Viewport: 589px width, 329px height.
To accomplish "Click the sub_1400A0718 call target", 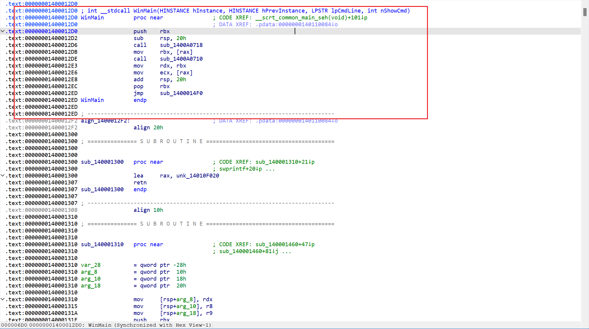I will pyautogui.click(x=181, y=45).
